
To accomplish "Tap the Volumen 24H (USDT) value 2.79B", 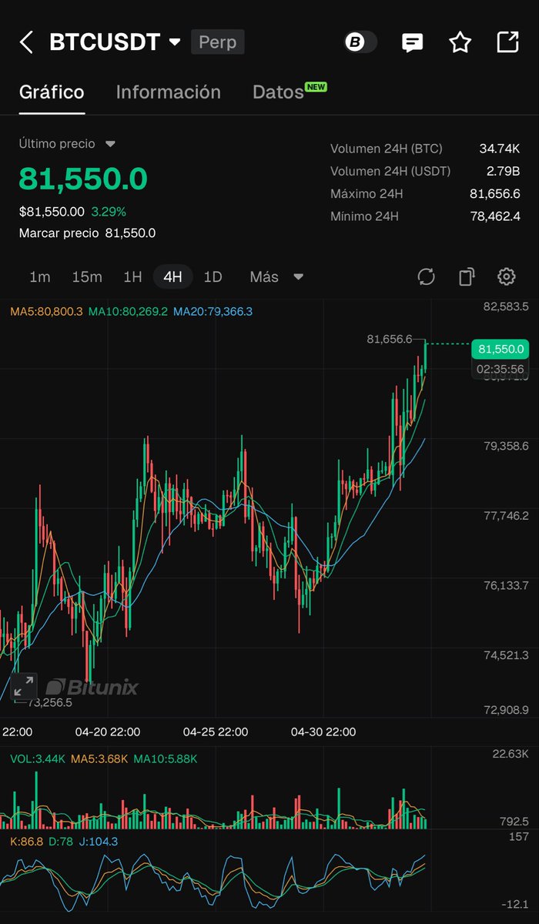I will click(x=504, y=171).
